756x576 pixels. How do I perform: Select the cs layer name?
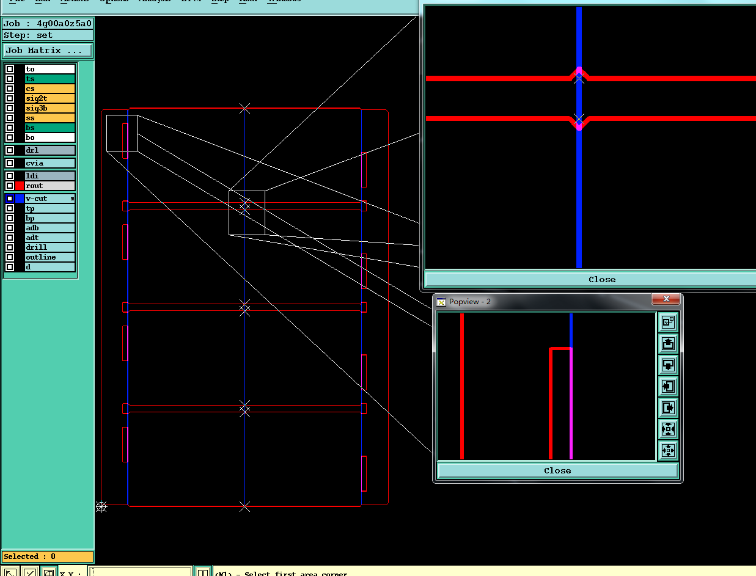pyautogui.click(x=50, y=89)
